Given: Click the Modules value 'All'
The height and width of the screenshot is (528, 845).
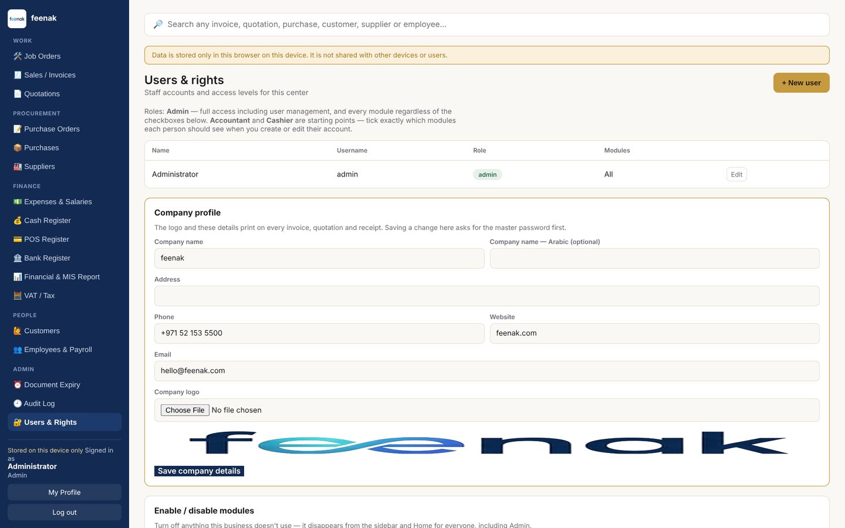Looking at the screenshot, I should coord(609,174).
